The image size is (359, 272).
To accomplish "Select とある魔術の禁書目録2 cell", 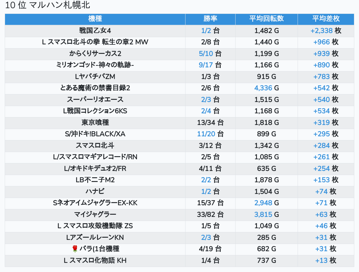I will 95,88.
